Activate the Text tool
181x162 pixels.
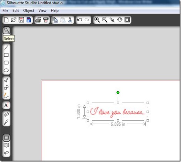tap(6, 105)
